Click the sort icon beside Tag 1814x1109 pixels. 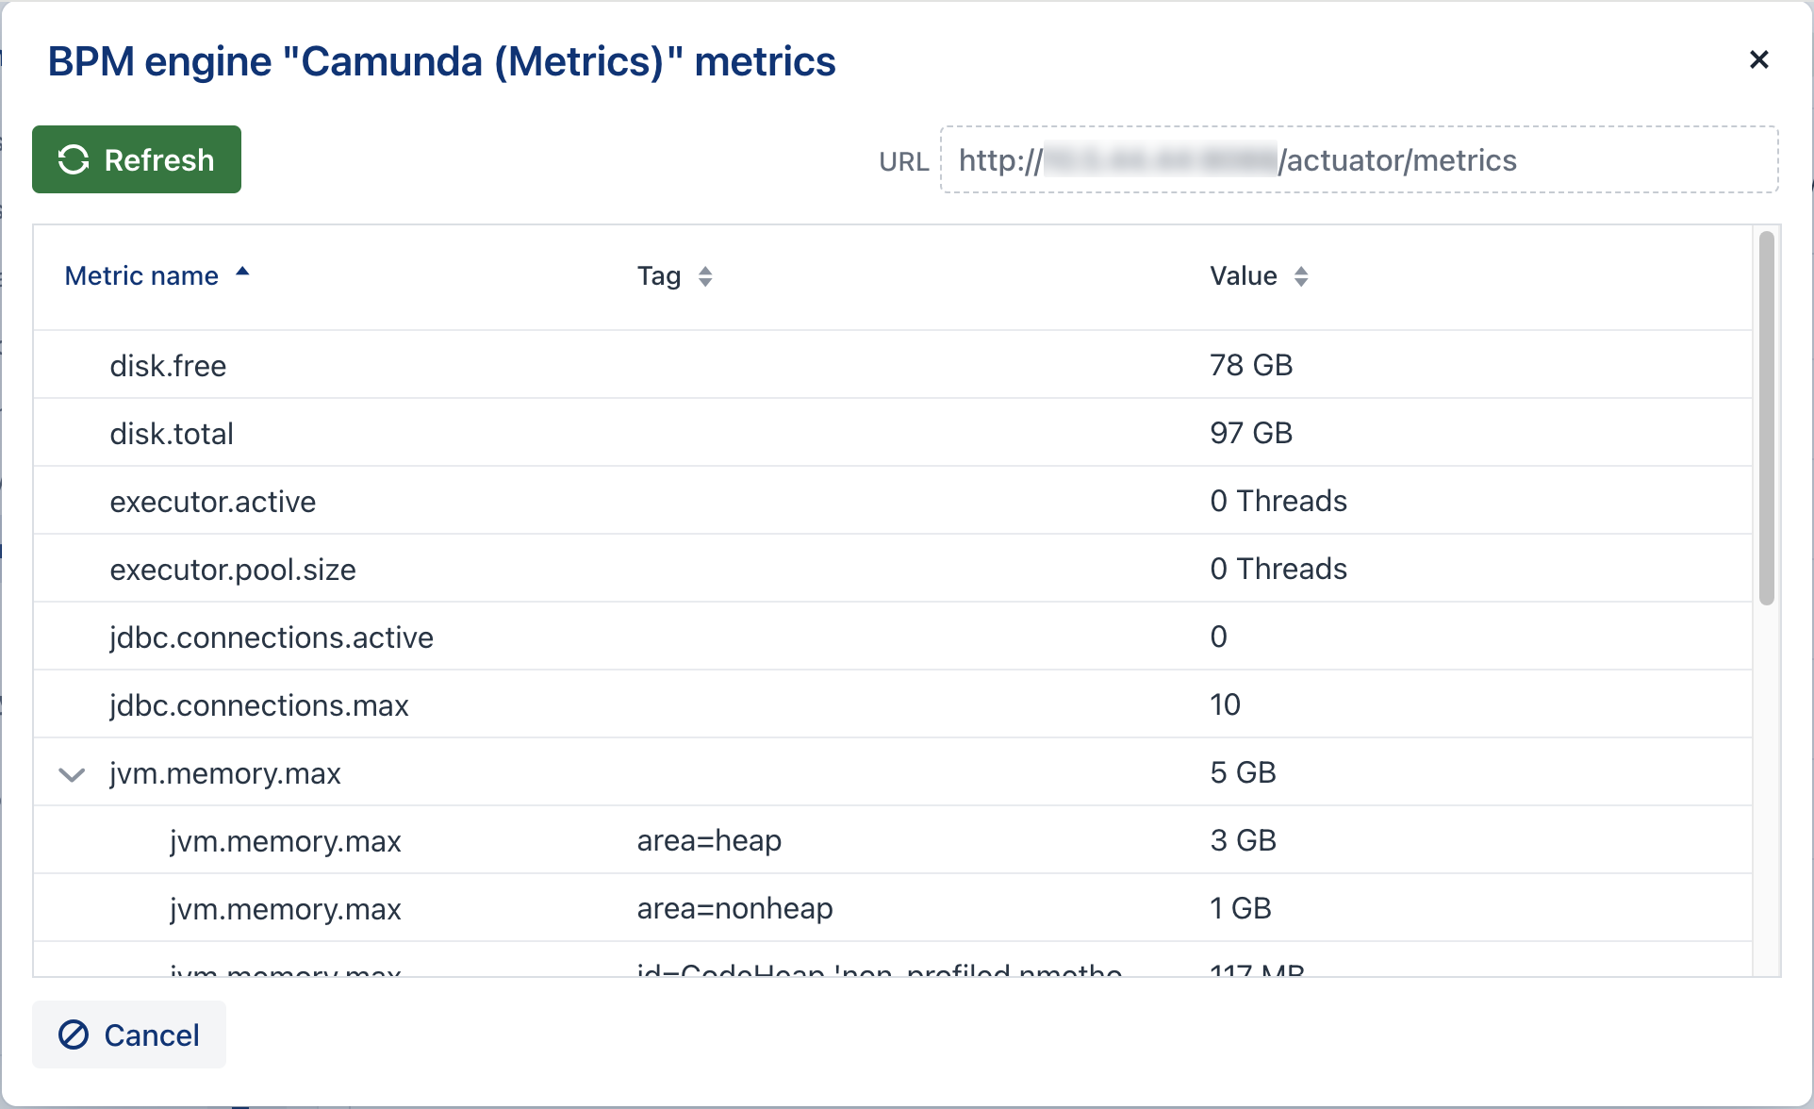705,276
